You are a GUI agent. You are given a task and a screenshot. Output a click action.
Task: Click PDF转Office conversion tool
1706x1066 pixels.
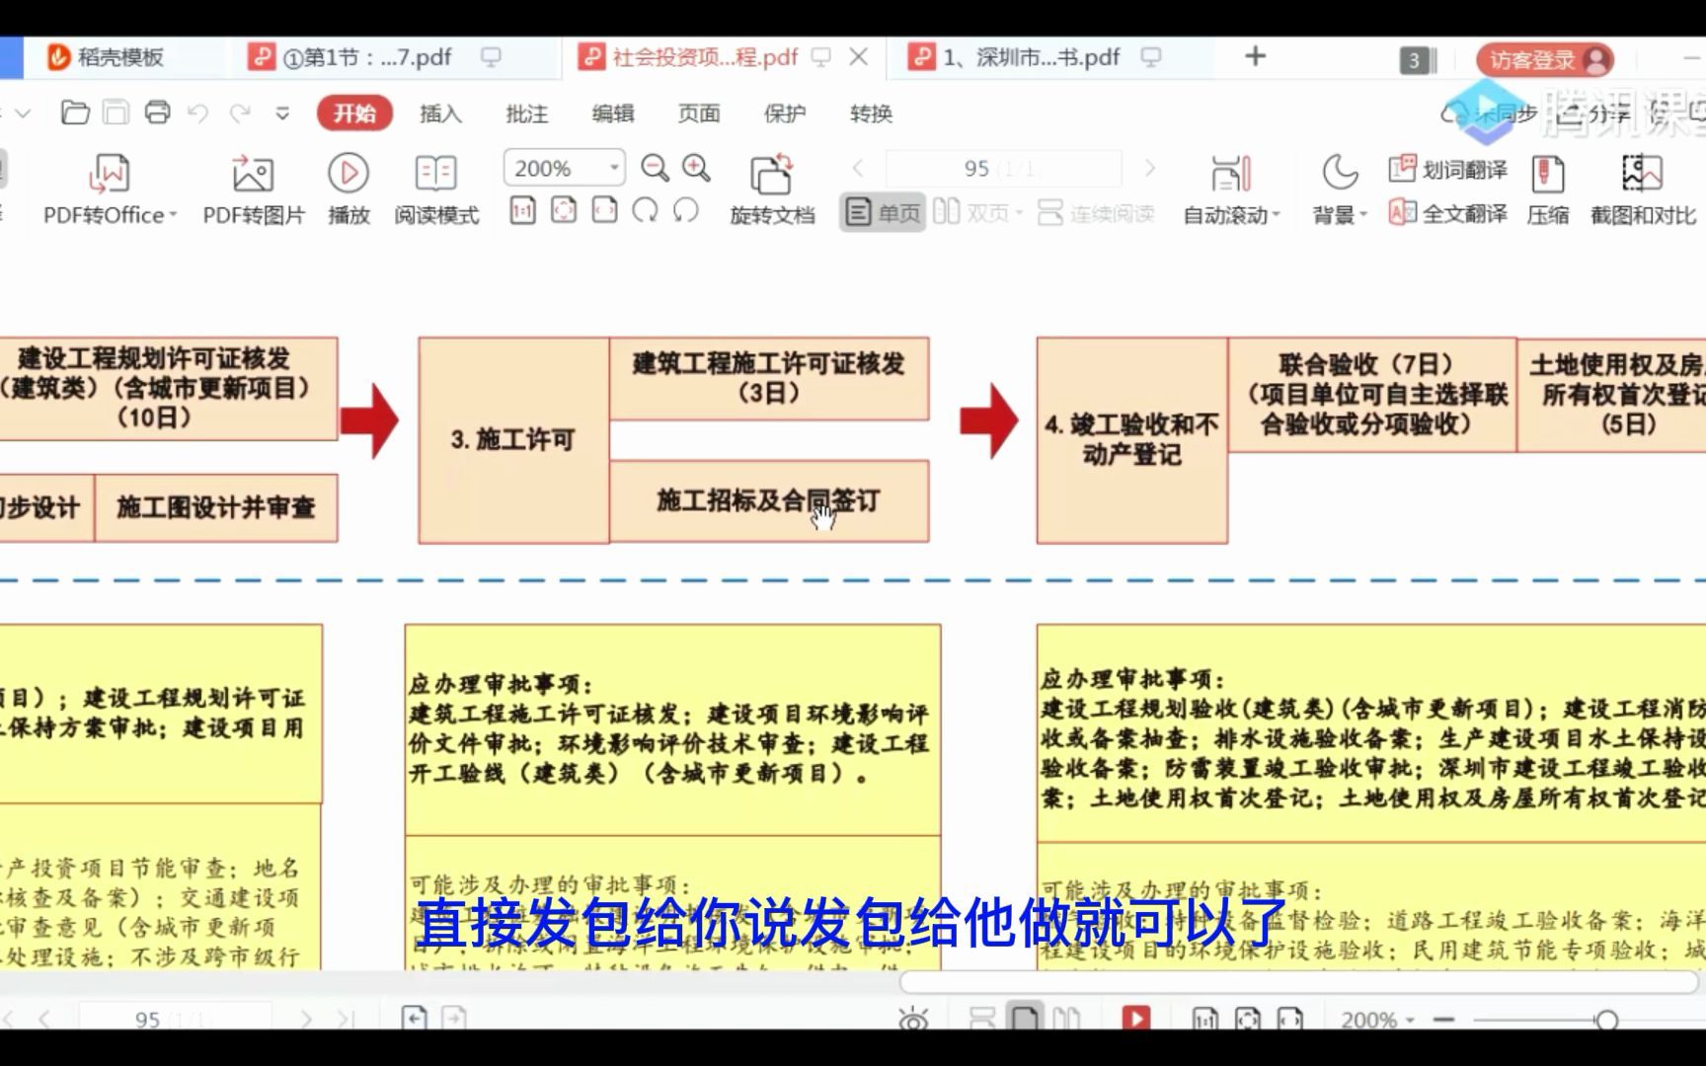[109, 190]
